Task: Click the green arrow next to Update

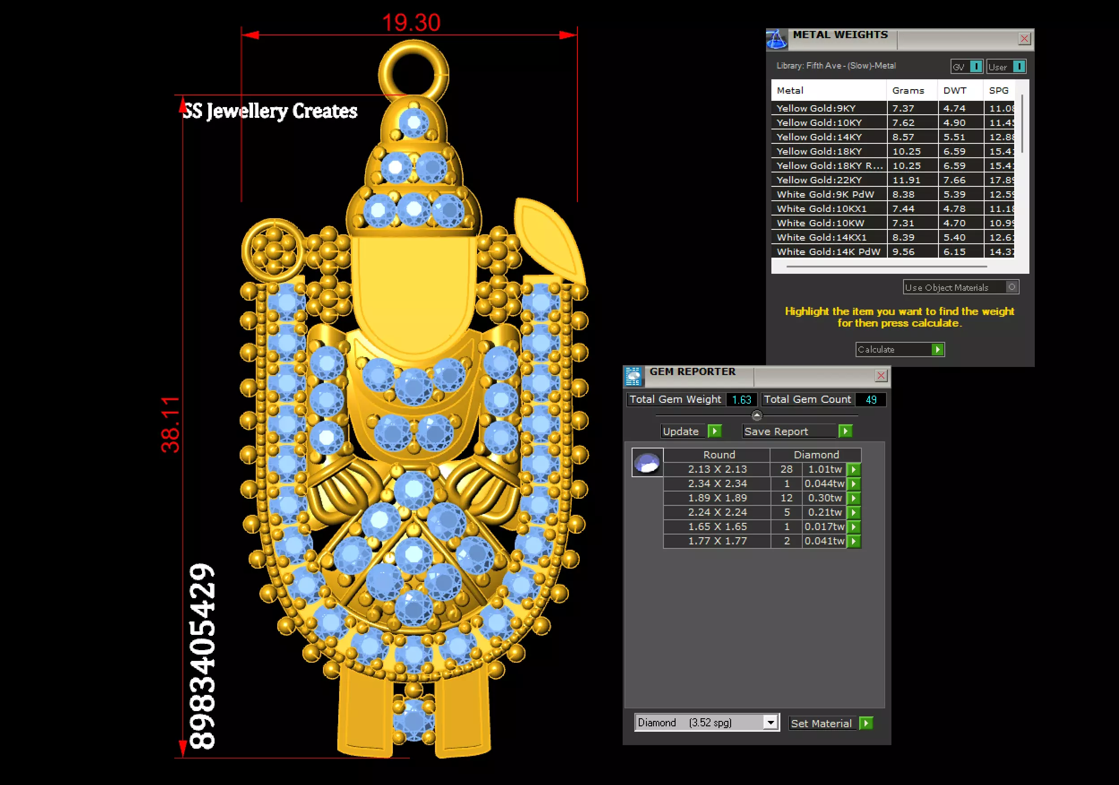Action: point(714,431)
